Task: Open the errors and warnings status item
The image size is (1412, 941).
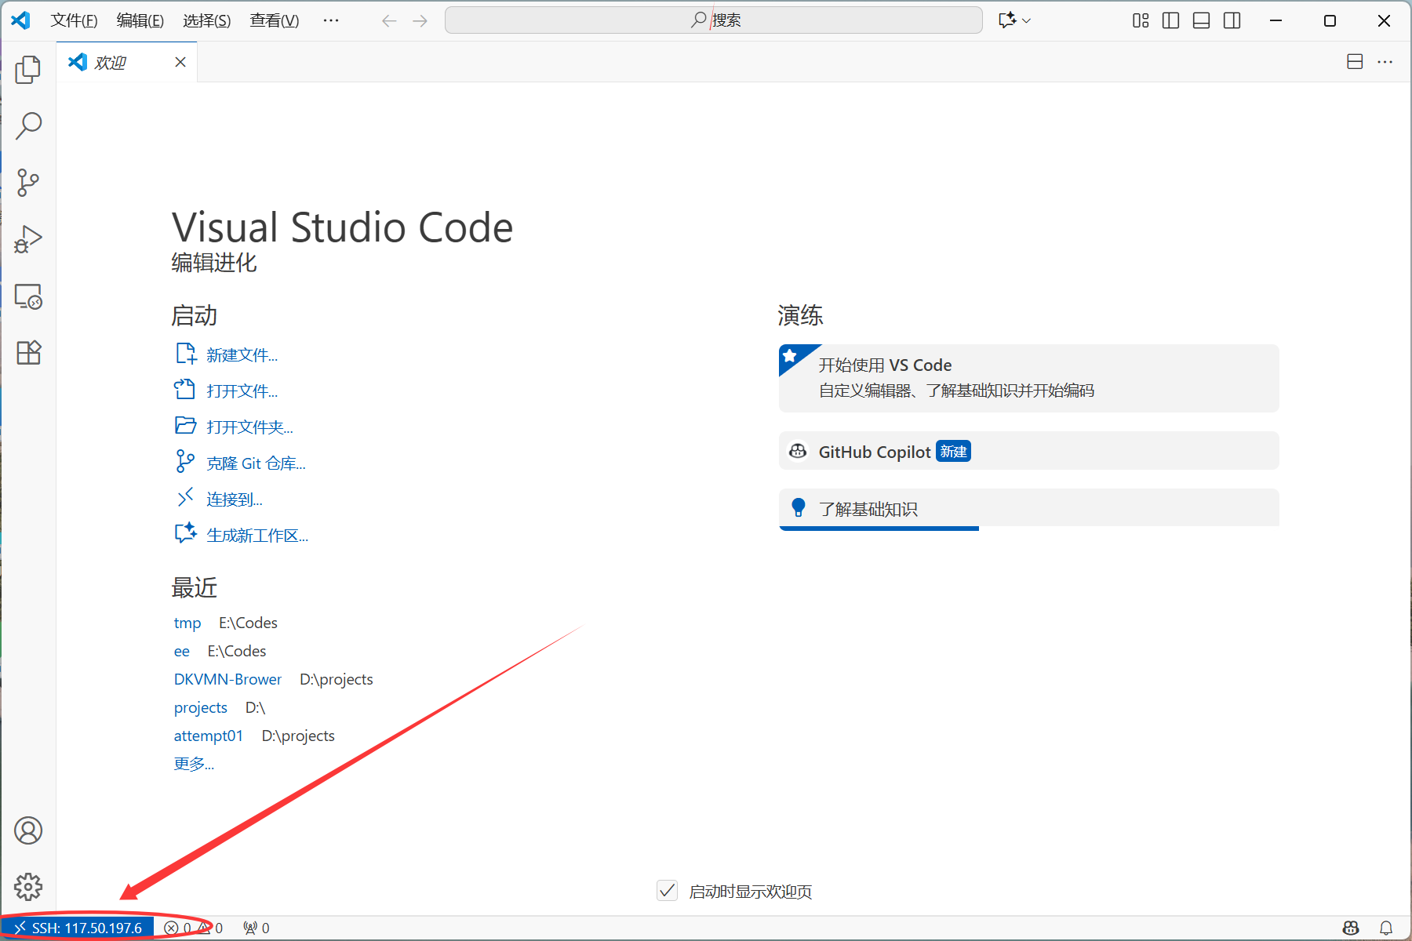Action: point(193,928)
